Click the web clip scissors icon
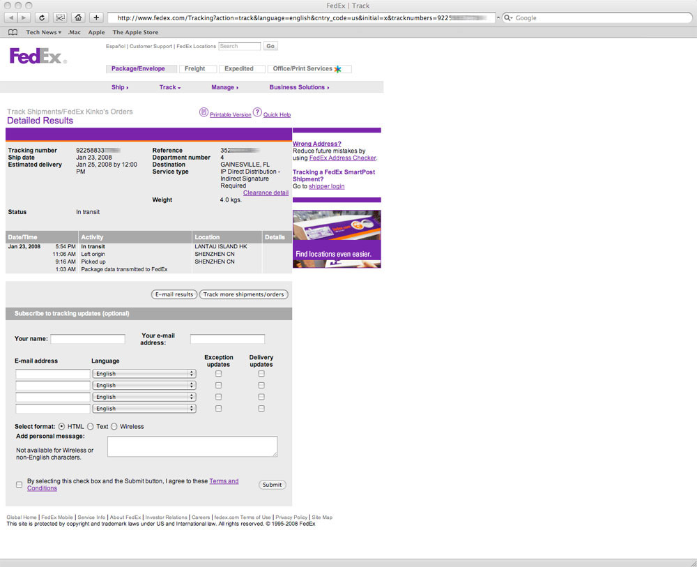This screenshot has height=567, width=697. coord(60,18)
